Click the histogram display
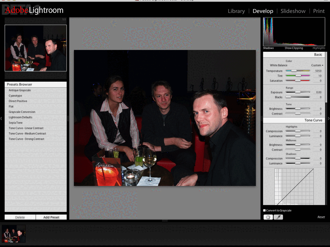 coord(294,32)
